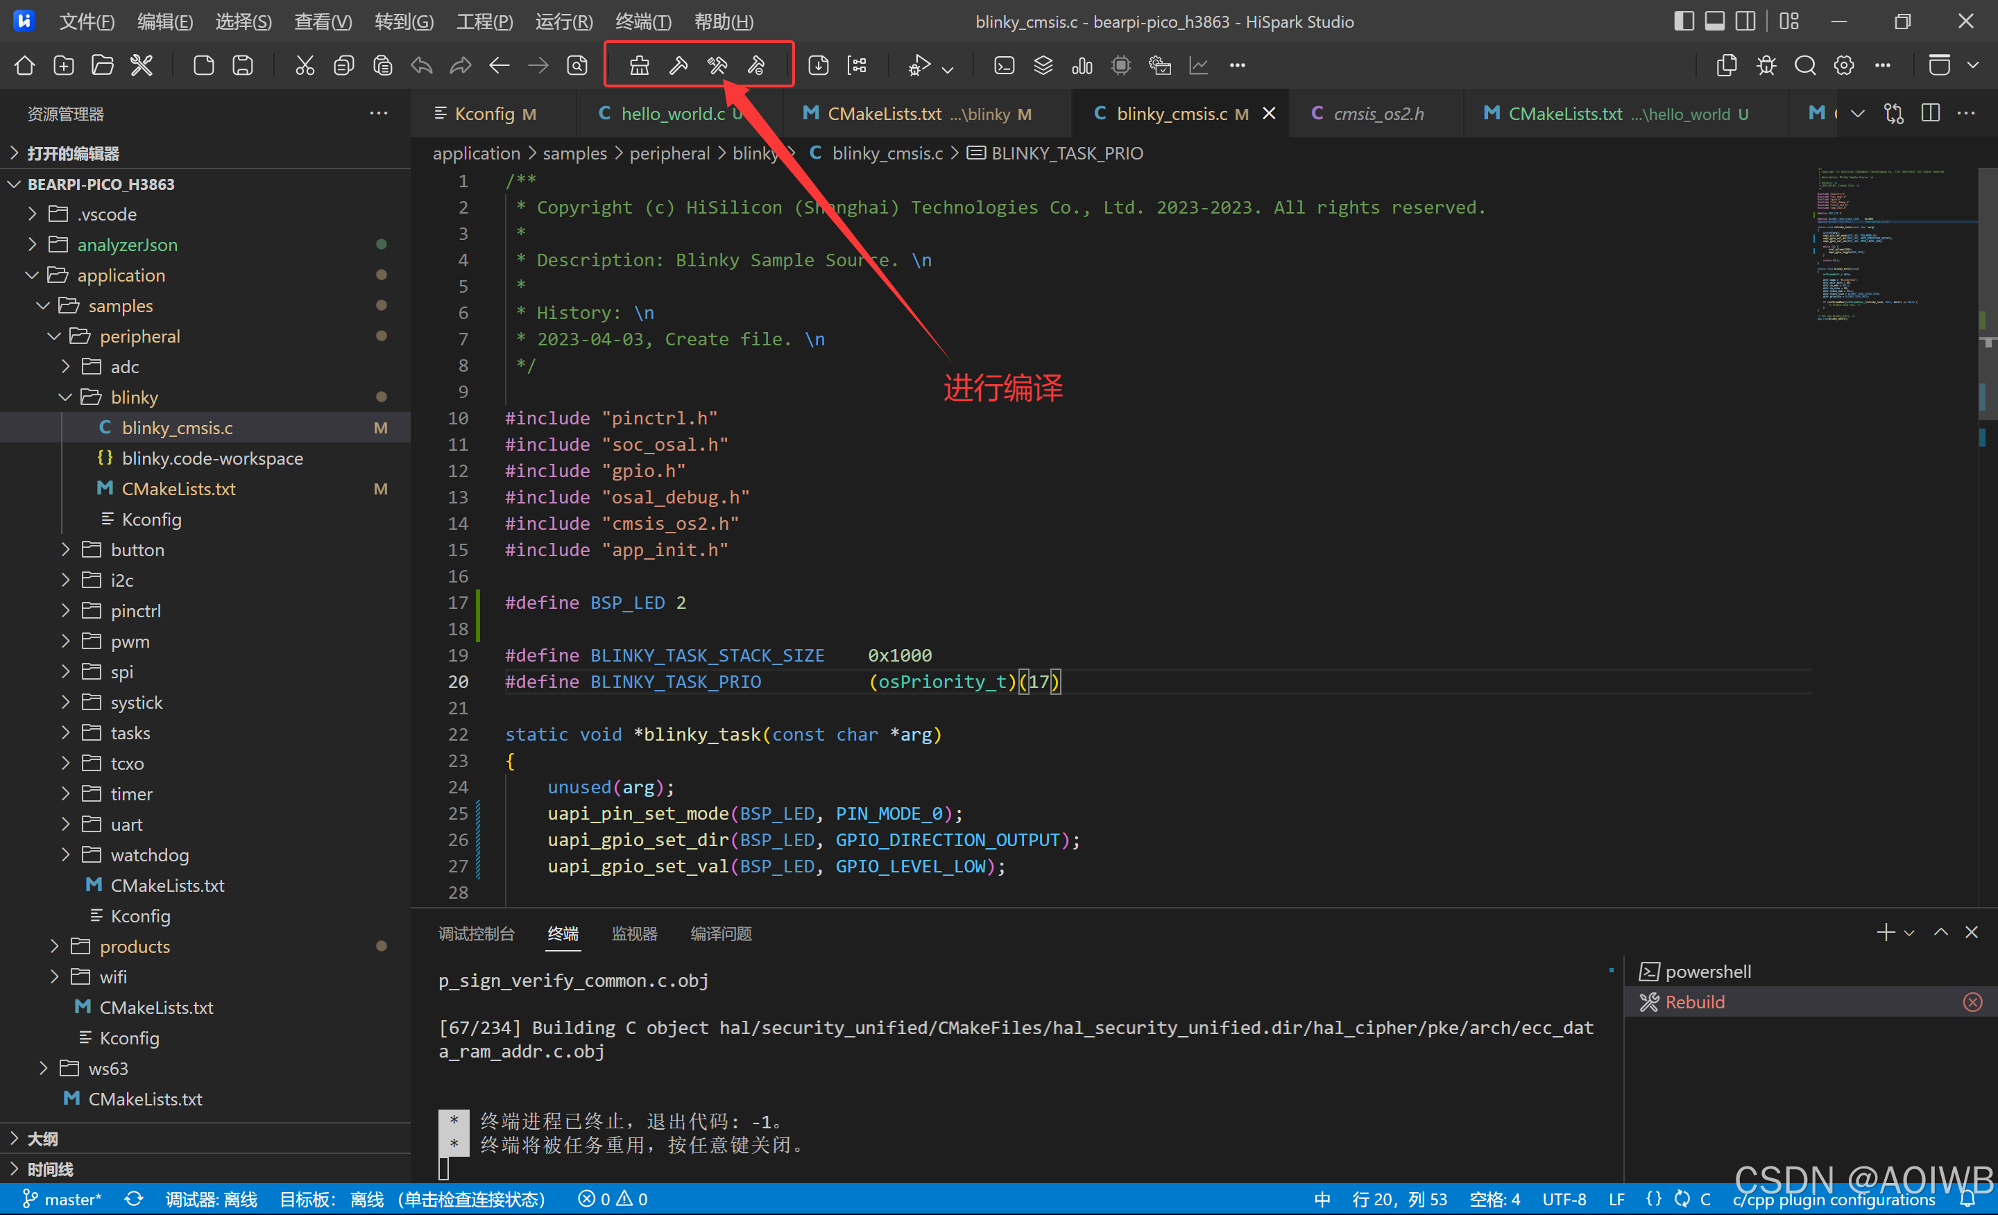Open the git compare changes icon
1998x1215 pixels.
point(1893,114)
